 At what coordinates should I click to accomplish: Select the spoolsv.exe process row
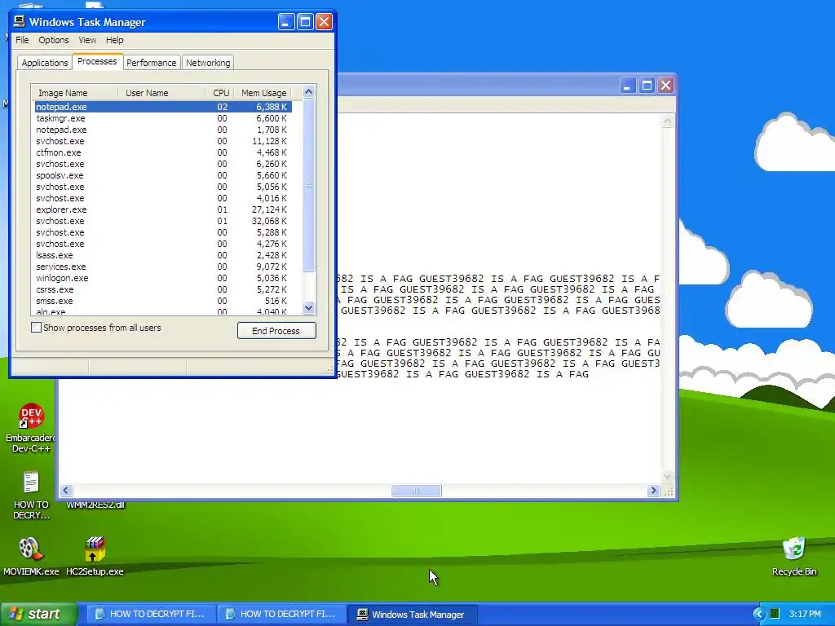tap(163, 175)
